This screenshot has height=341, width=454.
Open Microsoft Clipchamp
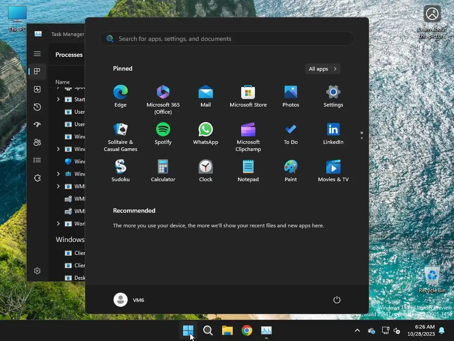(248, 138)
